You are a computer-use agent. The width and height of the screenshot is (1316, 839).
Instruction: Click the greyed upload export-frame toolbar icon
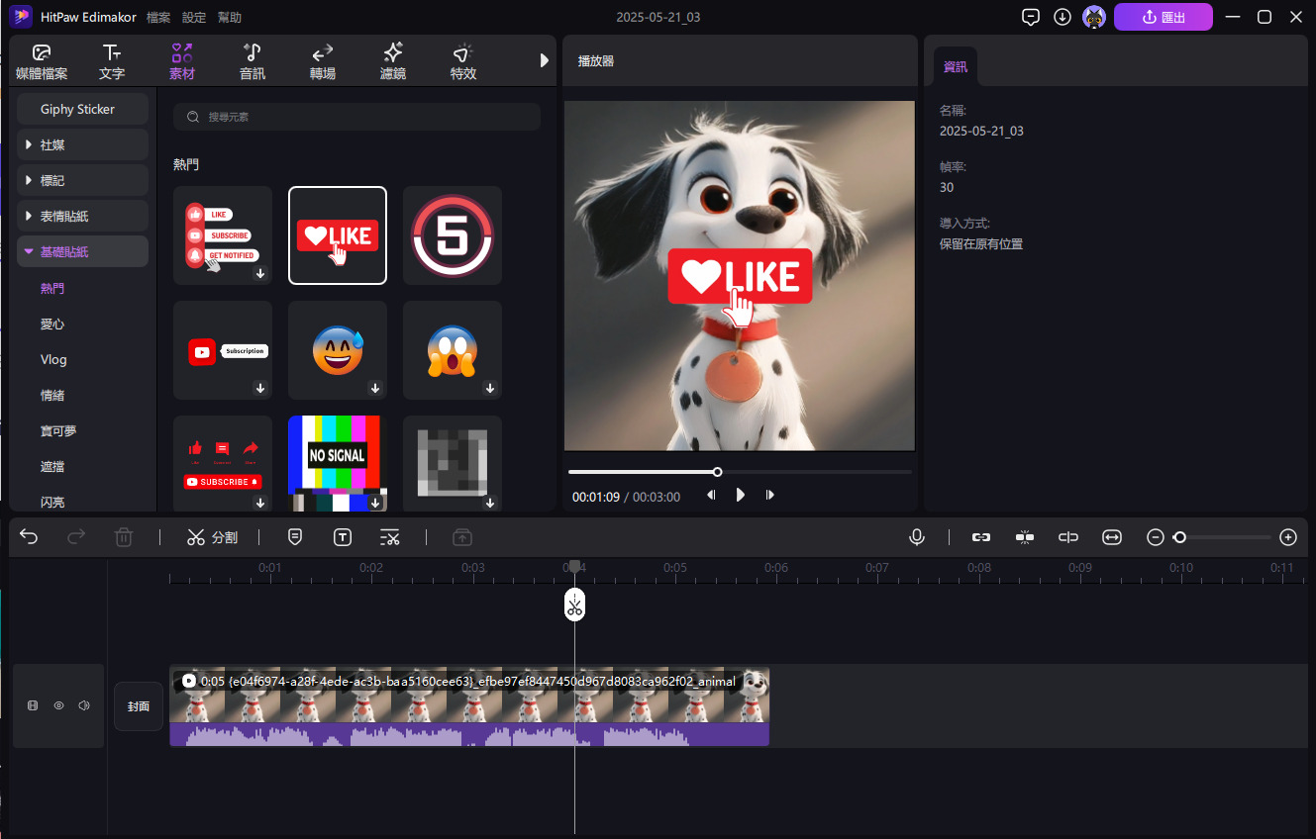462,537
